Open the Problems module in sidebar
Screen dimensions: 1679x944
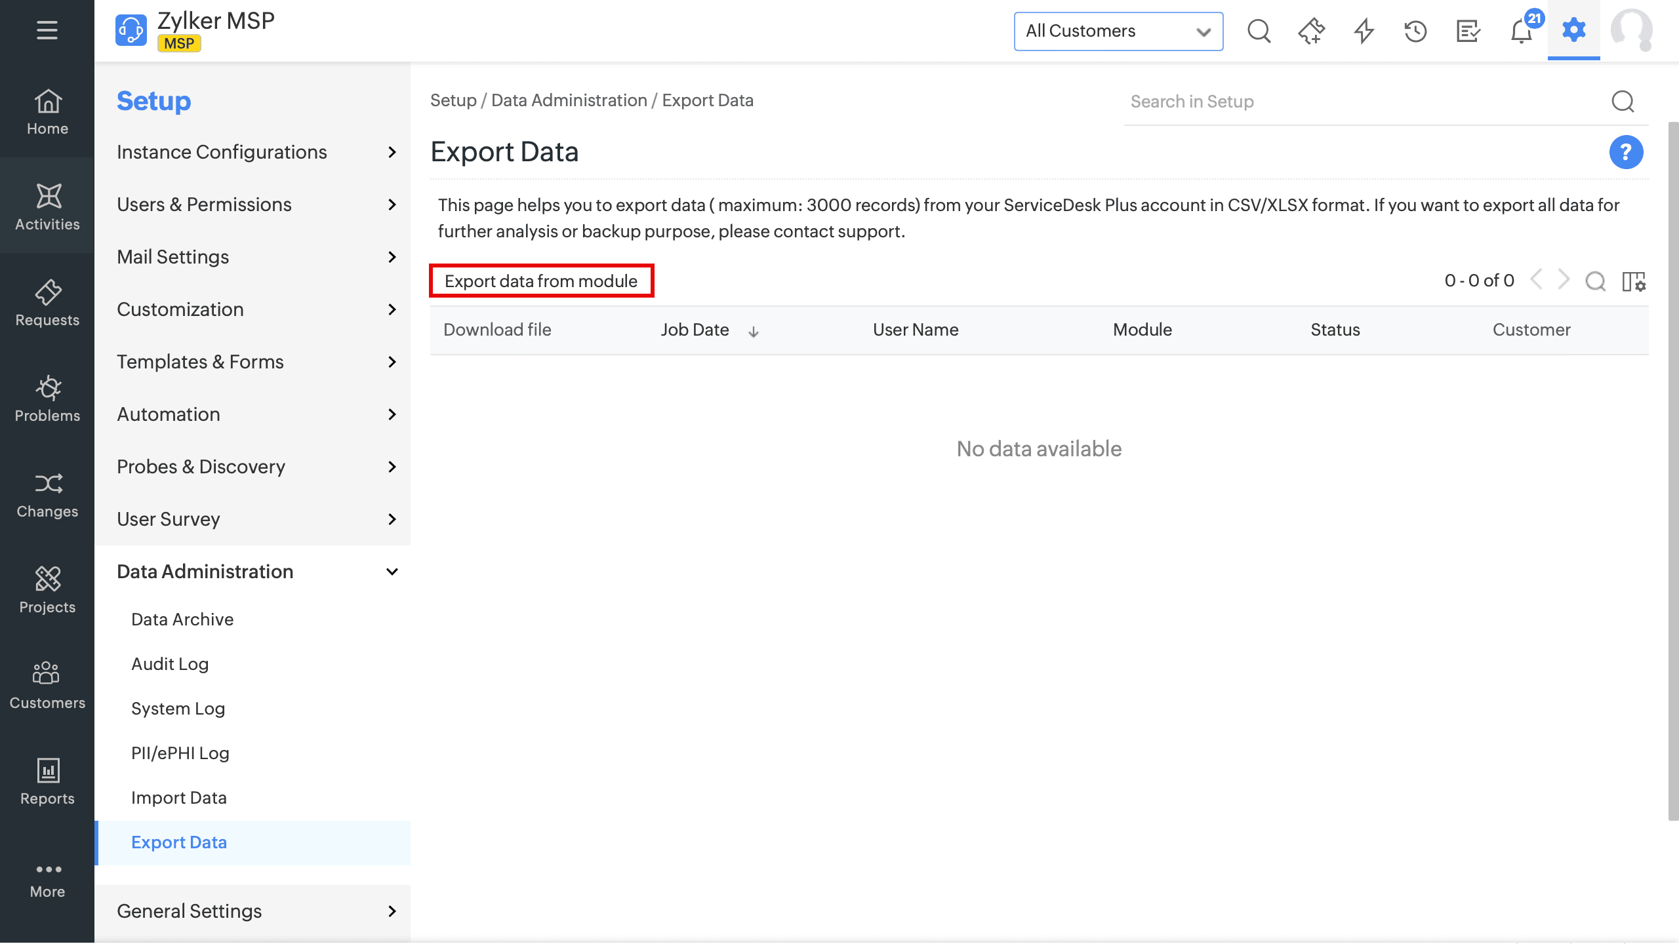tap(47, 399)
